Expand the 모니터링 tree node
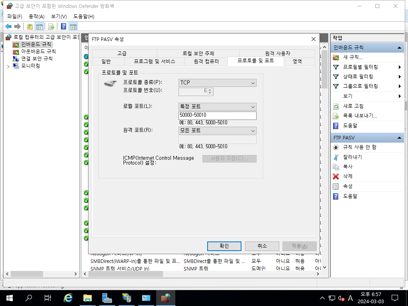Image resolution: width=408 pixels, height=306 pixels. 8,67
